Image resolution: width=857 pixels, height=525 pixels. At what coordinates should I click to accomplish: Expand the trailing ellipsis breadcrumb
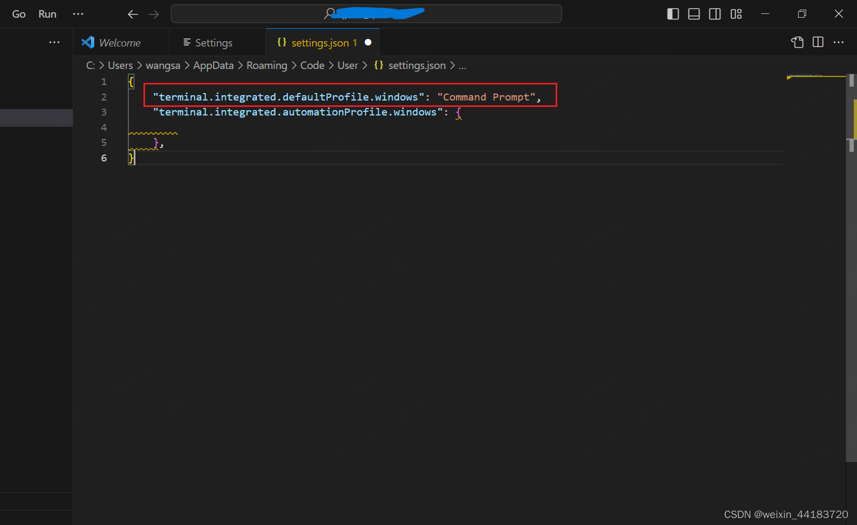tap(462, 65)
